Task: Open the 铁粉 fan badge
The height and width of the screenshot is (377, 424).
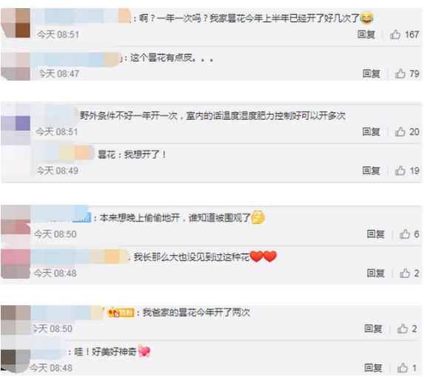Action: (x=121, y=313)
